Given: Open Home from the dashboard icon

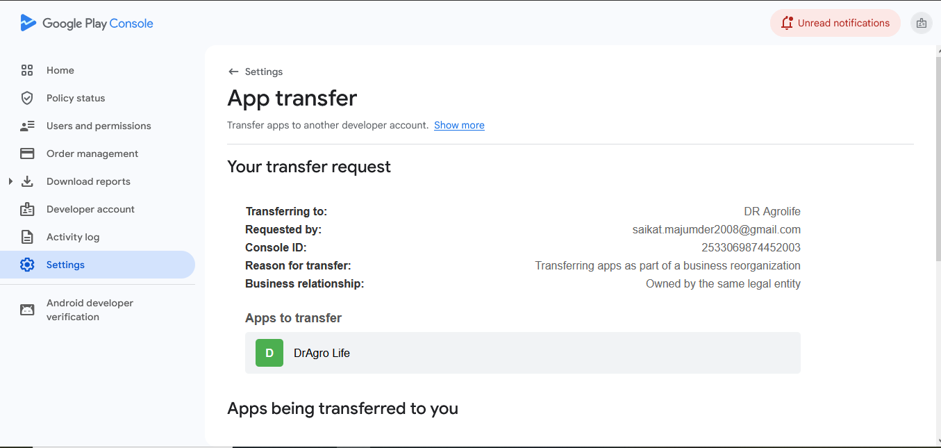Looking at the screenshot, I should (x=27, y=70).
